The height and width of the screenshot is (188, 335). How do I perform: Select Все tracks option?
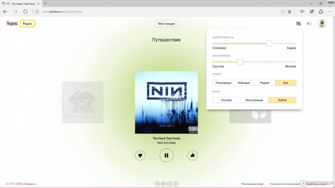tap(286, 83)
